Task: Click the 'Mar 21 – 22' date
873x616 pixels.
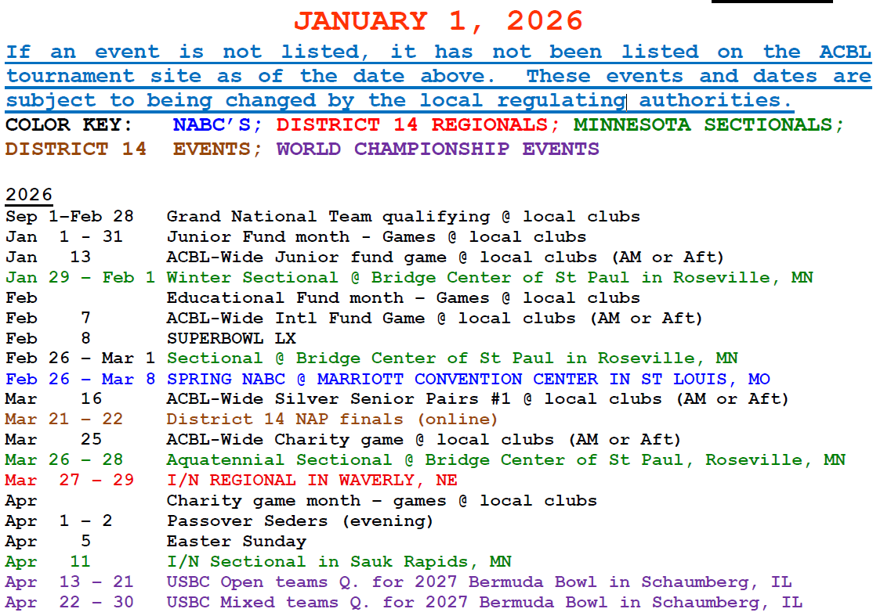Action: [x=64, y=420]
